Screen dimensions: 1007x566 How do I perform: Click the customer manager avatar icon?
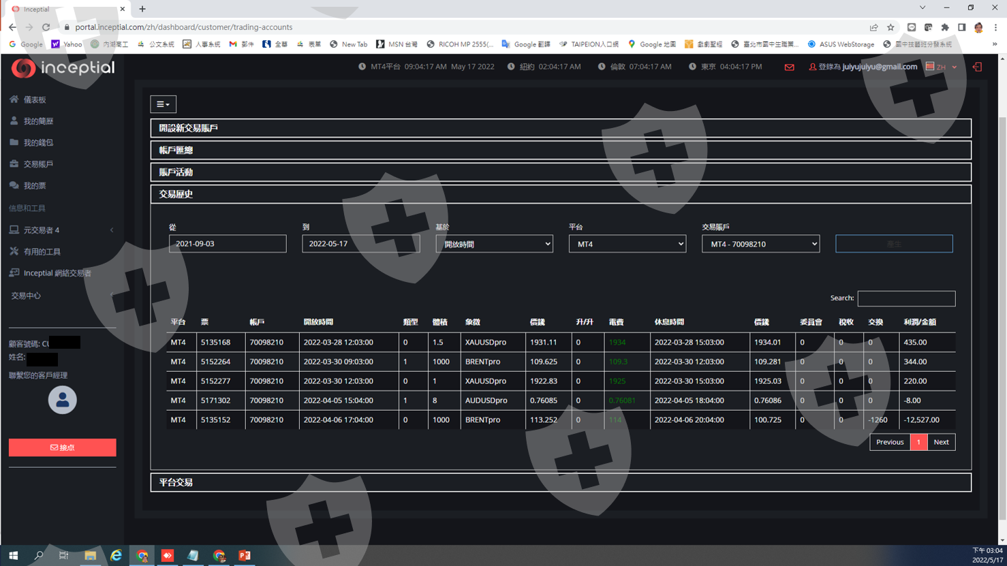point(62,400)
